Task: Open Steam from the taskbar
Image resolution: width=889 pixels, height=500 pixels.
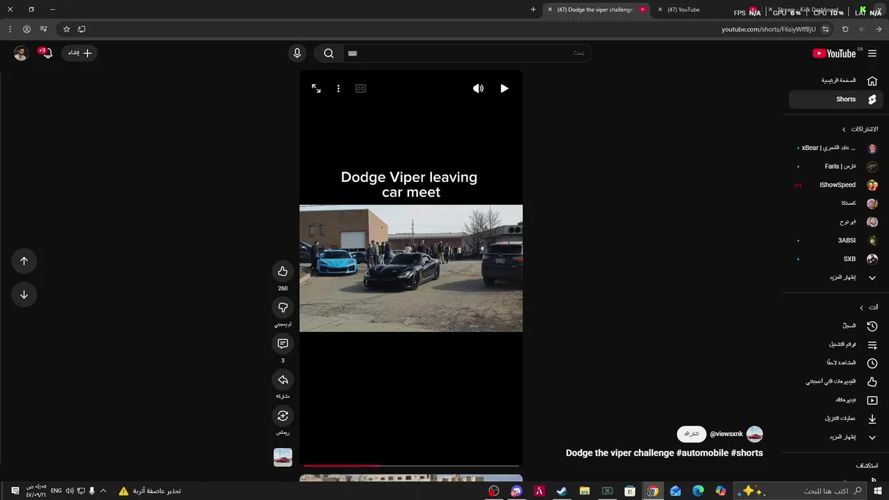Action: point(562,491)
